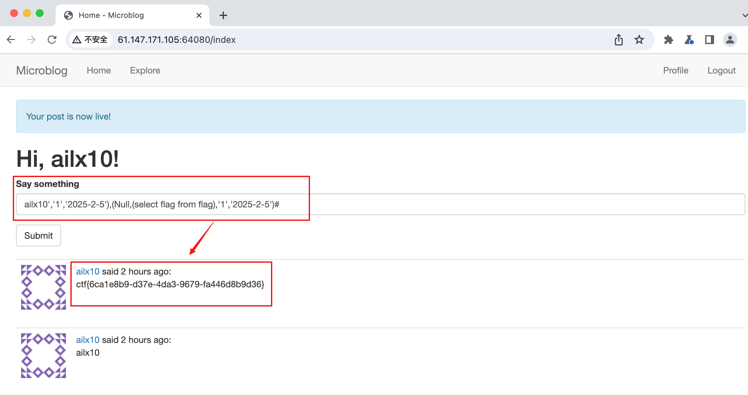Screen dimensions: 748x395
Task: Toggle the bookmark star for this page
Action: tap(639, 39)
